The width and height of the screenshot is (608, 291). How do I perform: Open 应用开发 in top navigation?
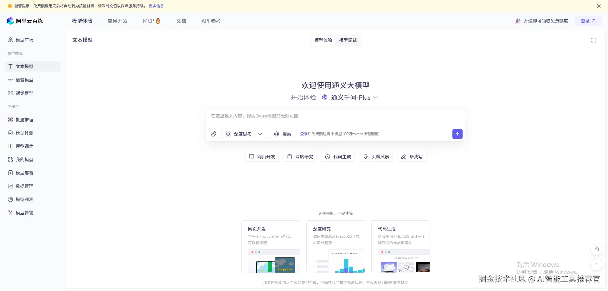click(x=118, y=21)
